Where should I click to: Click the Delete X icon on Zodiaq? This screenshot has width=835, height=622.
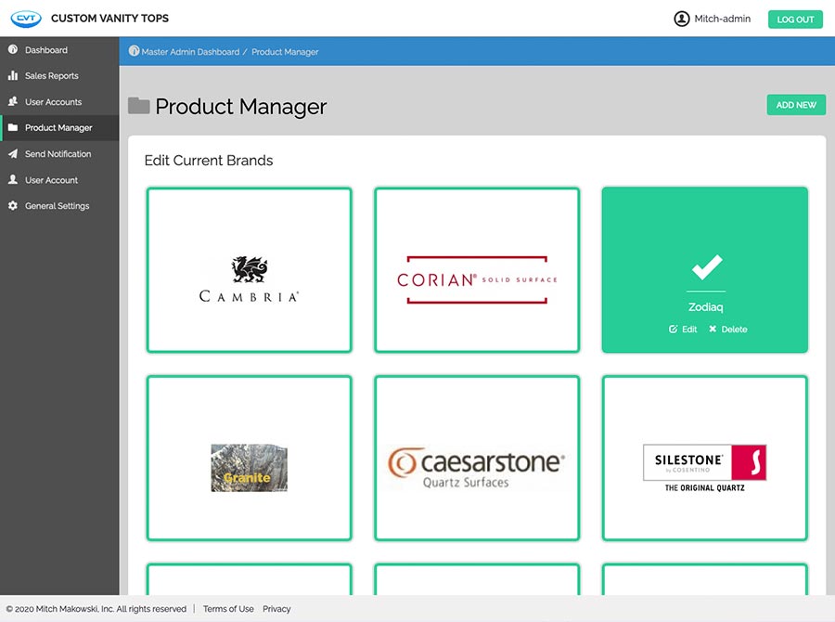(713, 329)
